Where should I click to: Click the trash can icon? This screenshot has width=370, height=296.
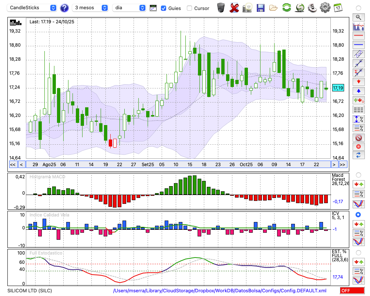click(x=221, y=7)
